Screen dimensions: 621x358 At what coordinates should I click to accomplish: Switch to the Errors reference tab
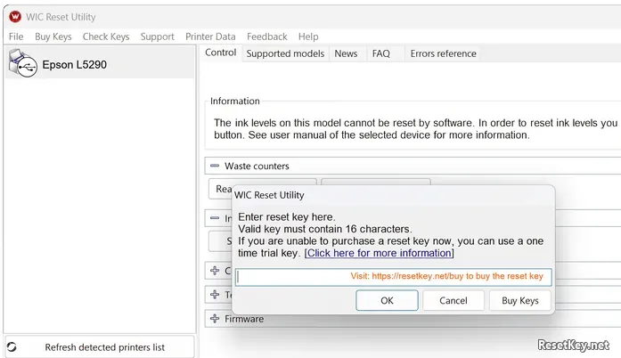click(x=443, y=53)
